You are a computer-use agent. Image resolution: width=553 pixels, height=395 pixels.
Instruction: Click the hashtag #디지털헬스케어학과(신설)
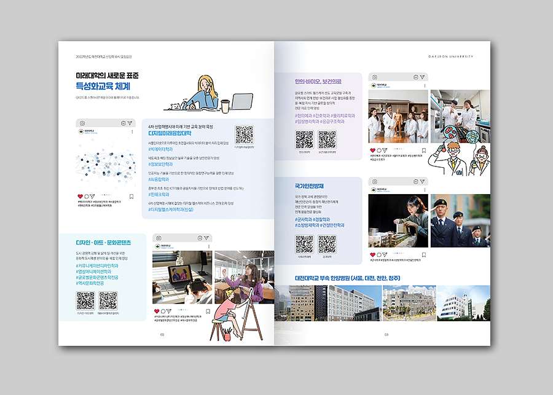[171, 209]
